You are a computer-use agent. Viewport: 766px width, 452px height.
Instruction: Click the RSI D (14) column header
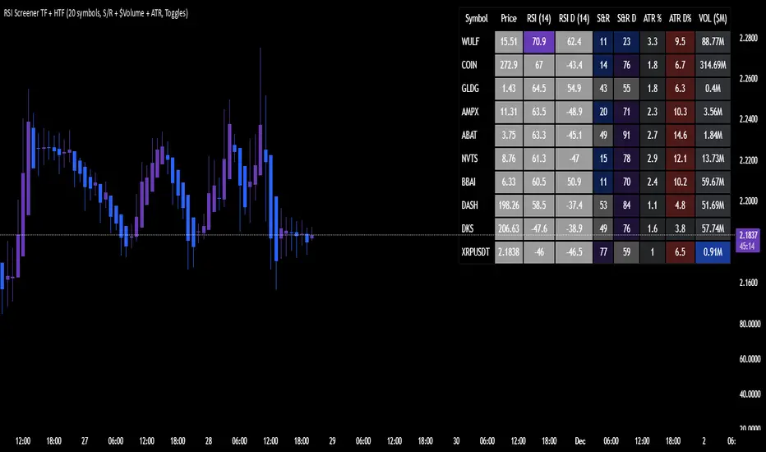(x=574, y=19)
